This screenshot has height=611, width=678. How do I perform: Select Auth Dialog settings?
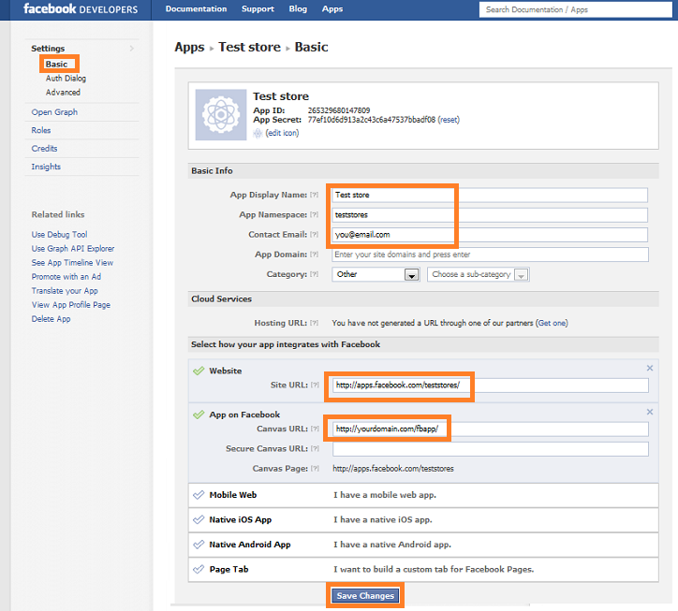tap(66, 79)
